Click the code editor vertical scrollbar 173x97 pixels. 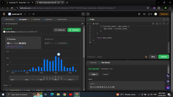click(x=169, y=48)
